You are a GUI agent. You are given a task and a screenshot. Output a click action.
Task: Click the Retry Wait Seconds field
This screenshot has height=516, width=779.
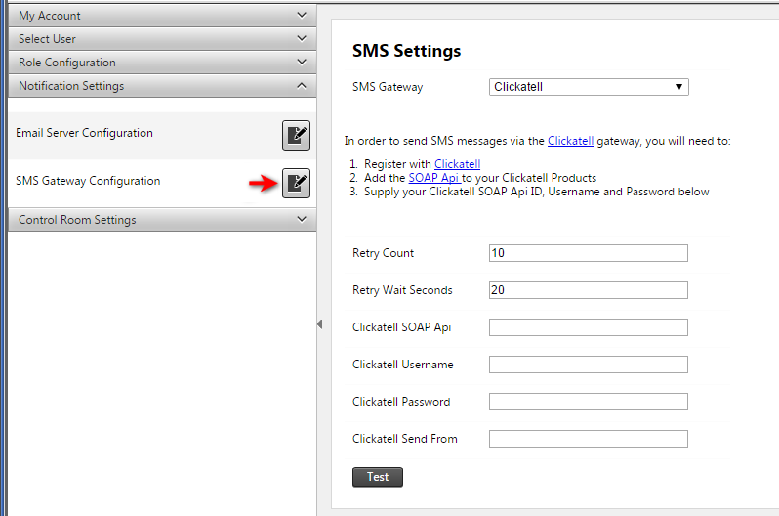coord(589,290)
